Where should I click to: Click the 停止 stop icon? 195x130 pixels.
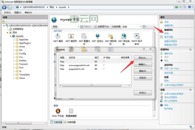(161, 61)
